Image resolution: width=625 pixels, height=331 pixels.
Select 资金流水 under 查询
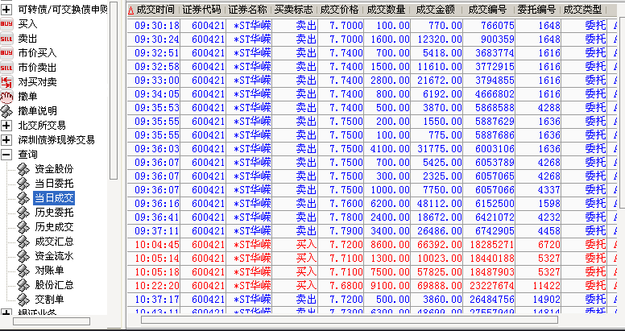click(54, 255)
